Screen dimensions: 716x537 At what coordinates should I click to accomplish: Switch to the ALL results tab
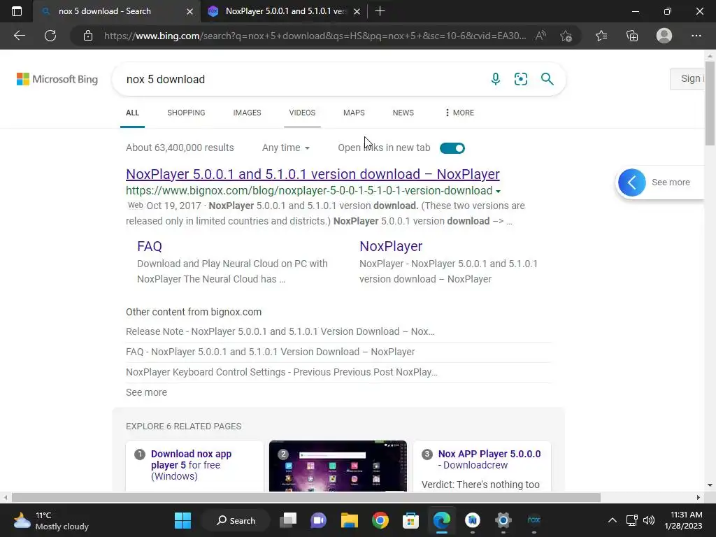(132, 113)
